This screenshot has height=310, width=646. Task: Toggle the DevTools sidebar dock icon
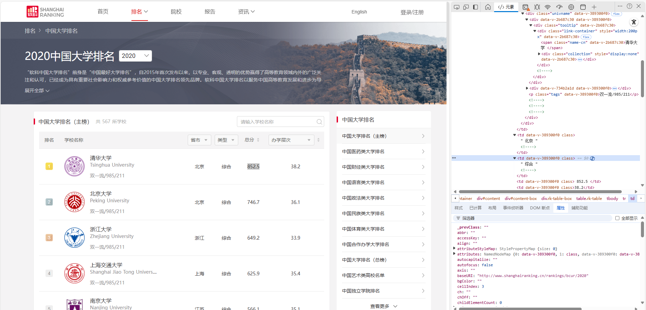click(x=475, y=7)
